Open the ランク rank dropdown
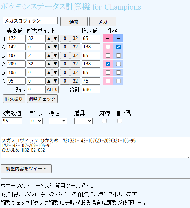The height and width of the screenshot is (208, 190). pyautogui.click(x=36, y=121)
